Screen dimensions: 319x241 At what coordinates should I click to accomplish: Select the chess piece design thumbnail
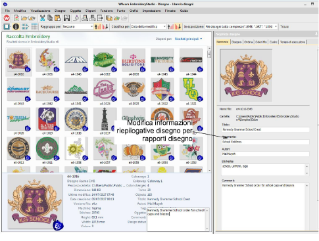click(105, 119)
